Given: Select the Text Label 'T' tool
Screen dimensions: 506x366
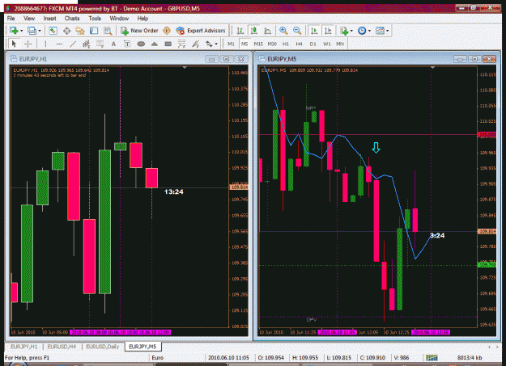Looking at the screenshot, I should [127, 44].
